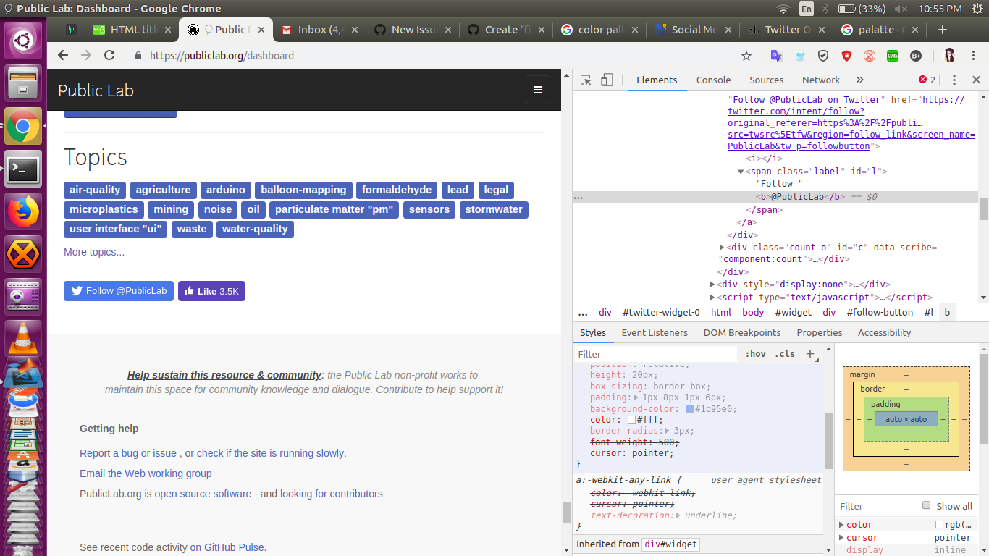Expand the script text/javascript node
The image size is (989, 556).
[713, 298]
